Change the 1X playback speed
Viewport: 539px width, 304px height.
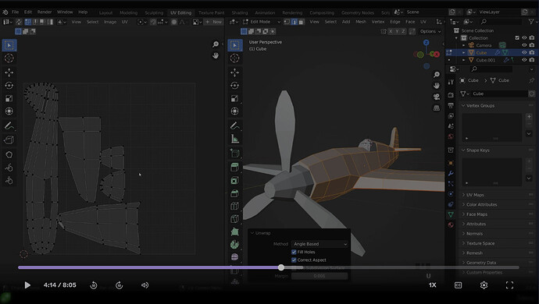coord(433,285)
